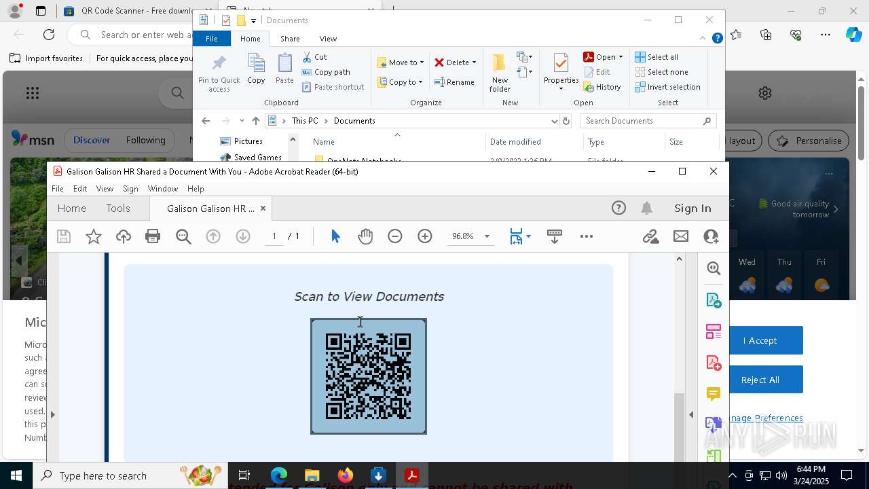Open Comment tool in Acrobat right pane
This screenshot has height=489, width=869.
click(x=714, y=394)
